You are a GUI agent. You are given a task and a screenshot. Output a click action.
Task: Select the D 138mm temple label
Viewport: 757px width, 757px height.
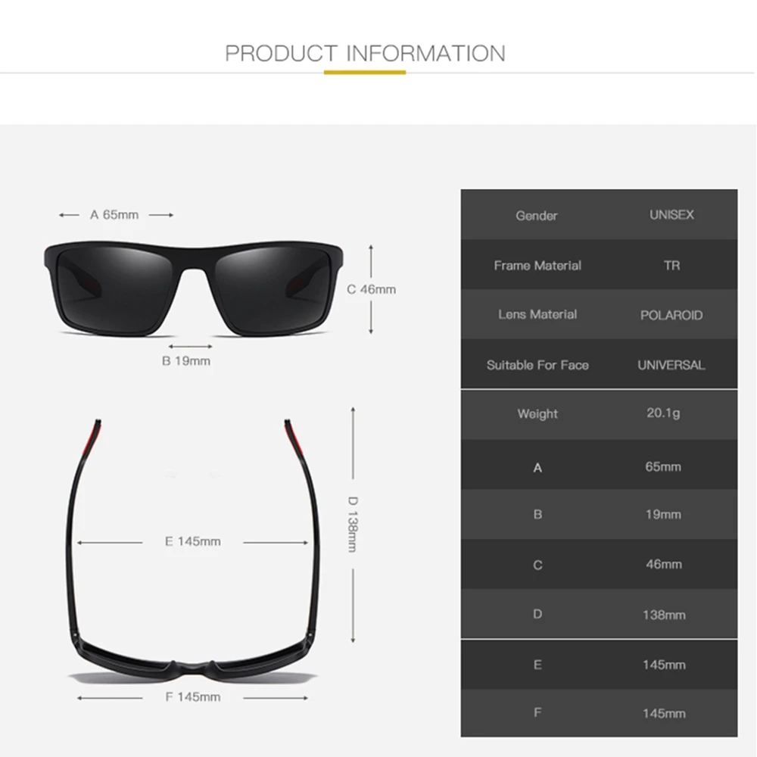click(353, 525)
